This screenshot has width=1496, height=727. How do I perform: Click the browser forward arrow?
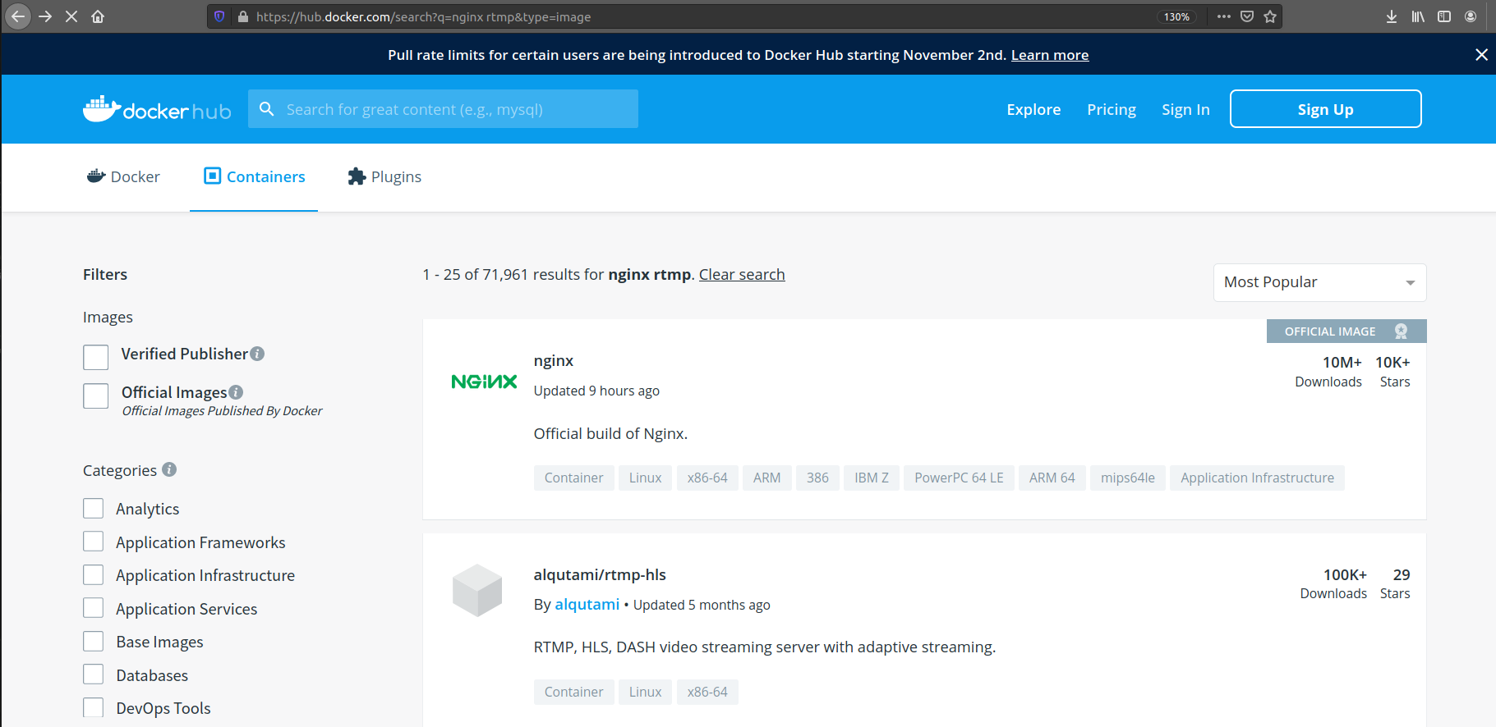click(45, 16)
